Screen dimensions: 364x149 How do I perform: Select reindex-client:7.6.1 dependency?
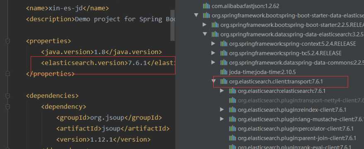tap(292, 110)
